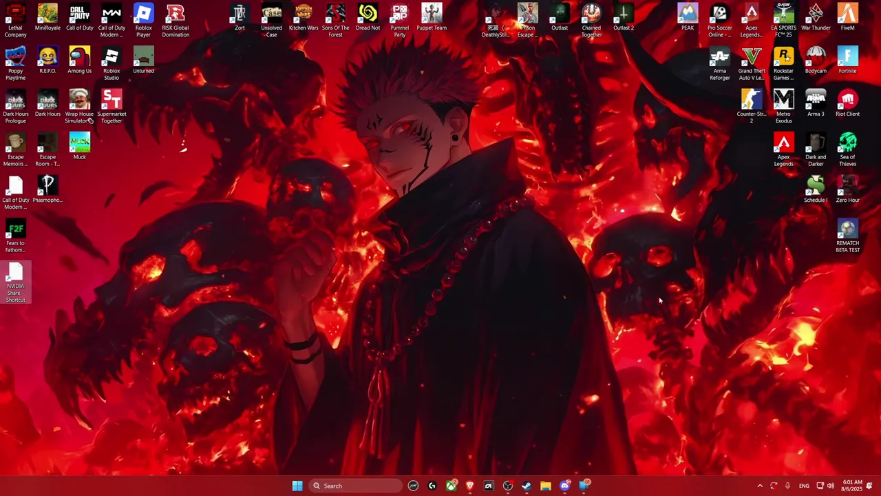This screenshot has height=496, width=881.
Task: Open the R.E.P.O. shortcut
Action: 47,61
